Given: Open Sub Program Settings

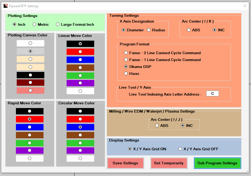Looking at the screenshot, I should tap(217, 163).
